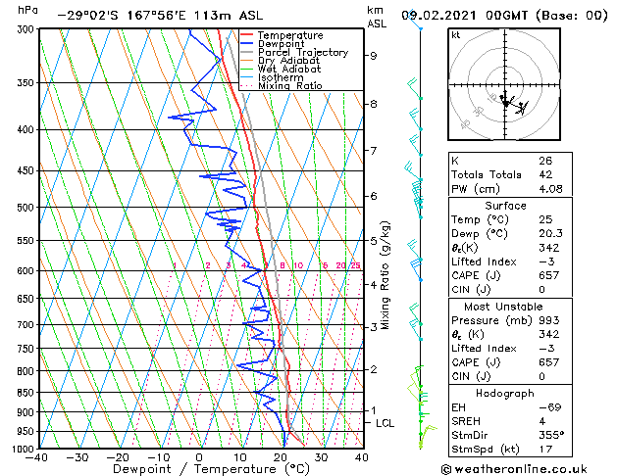Viewport: 617px width, 476px height.
Task: Click the 600 pressure level label
Action: pos(27,271)
